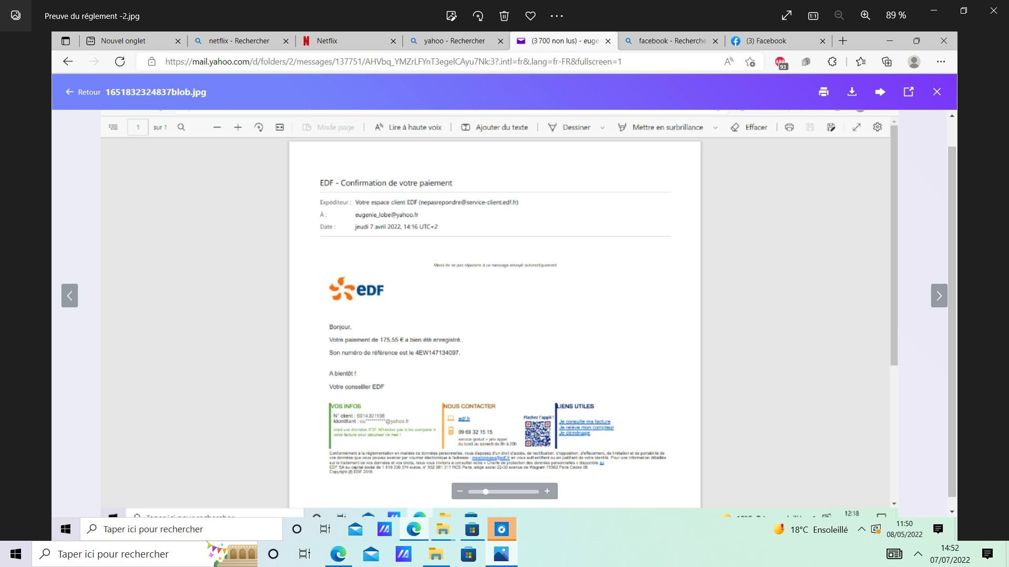Image resolution: width=1009 pixels, height=567 pixels.
Task: Go to next photo arrow
Action: 939,296
